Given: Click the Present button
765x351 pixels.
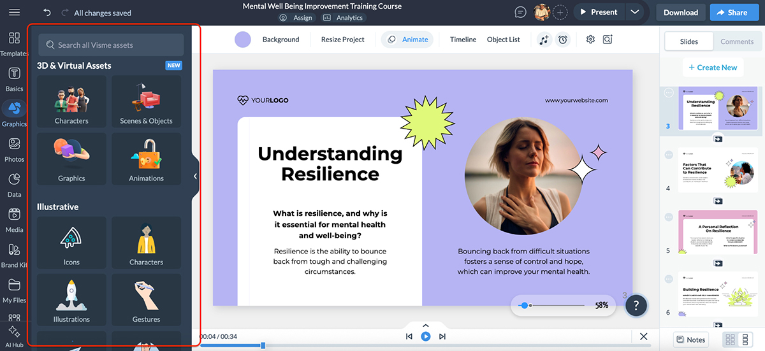Looking at the screenshot, I should [598, 12].
